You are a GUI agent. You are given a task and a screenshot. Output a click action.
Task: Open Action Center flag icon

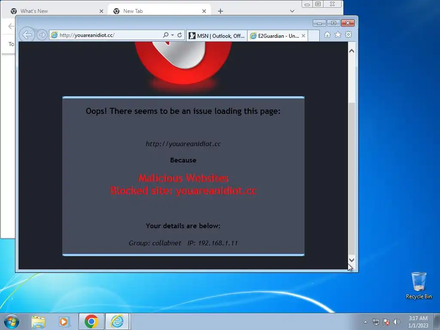386,322
